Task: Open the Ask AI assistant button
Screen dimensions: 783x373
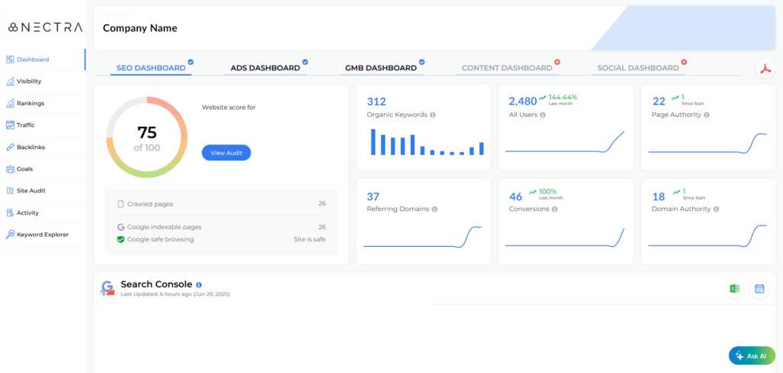Action: (x=751, y=356)
